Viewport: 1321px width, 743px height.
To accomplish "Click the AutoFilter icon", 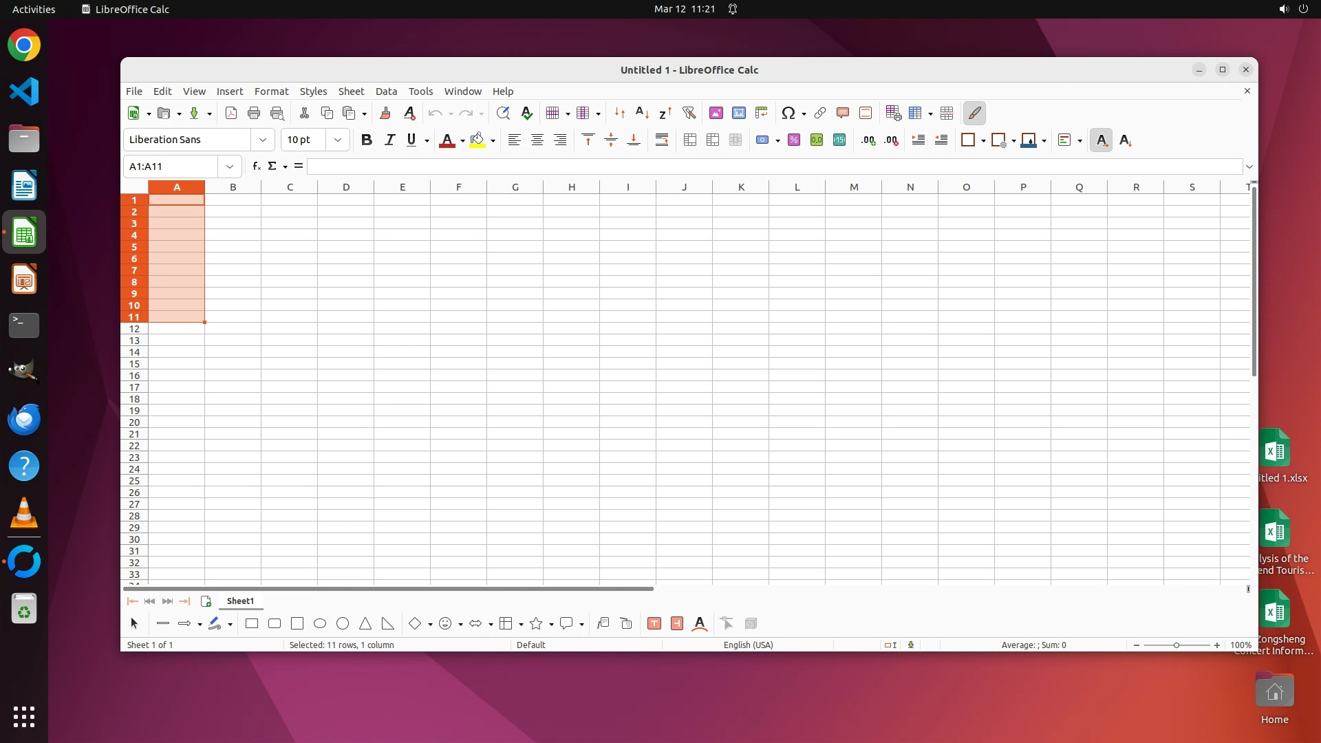I will point(689,114).
